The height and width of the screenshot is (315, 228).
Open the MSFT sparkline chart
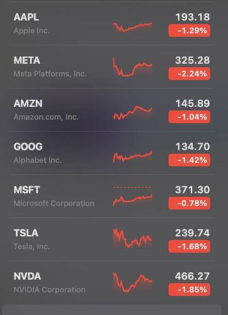[x=132, y=197]
